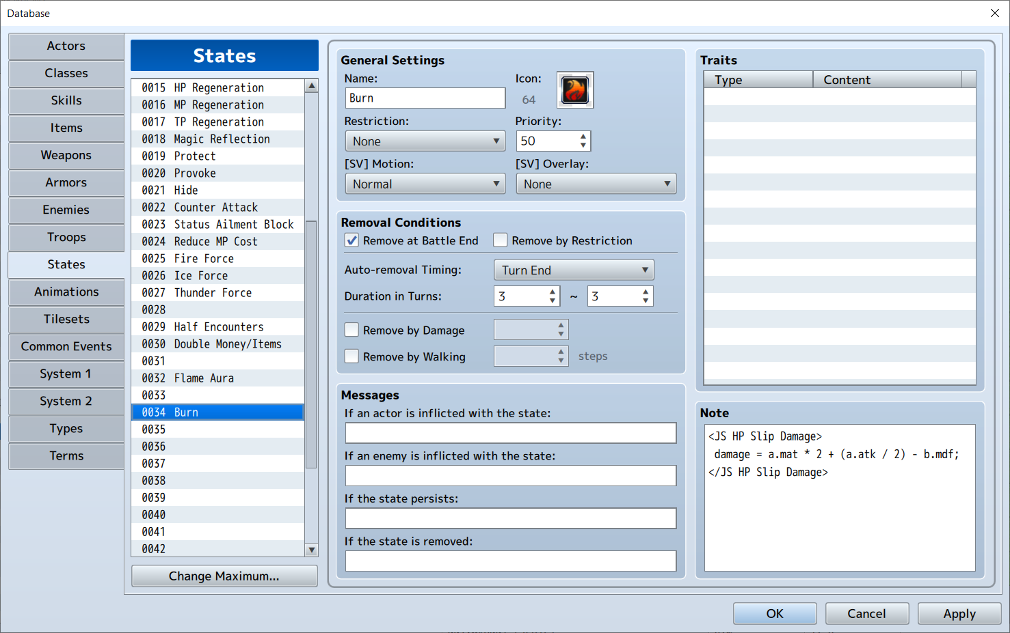Select state 0024 Reduce MP Cost
1010x633 pixels.
[217, 242]
